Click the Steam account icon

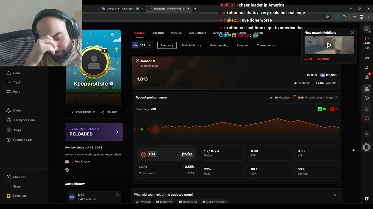pyautogui.click(x=67, y=170)
